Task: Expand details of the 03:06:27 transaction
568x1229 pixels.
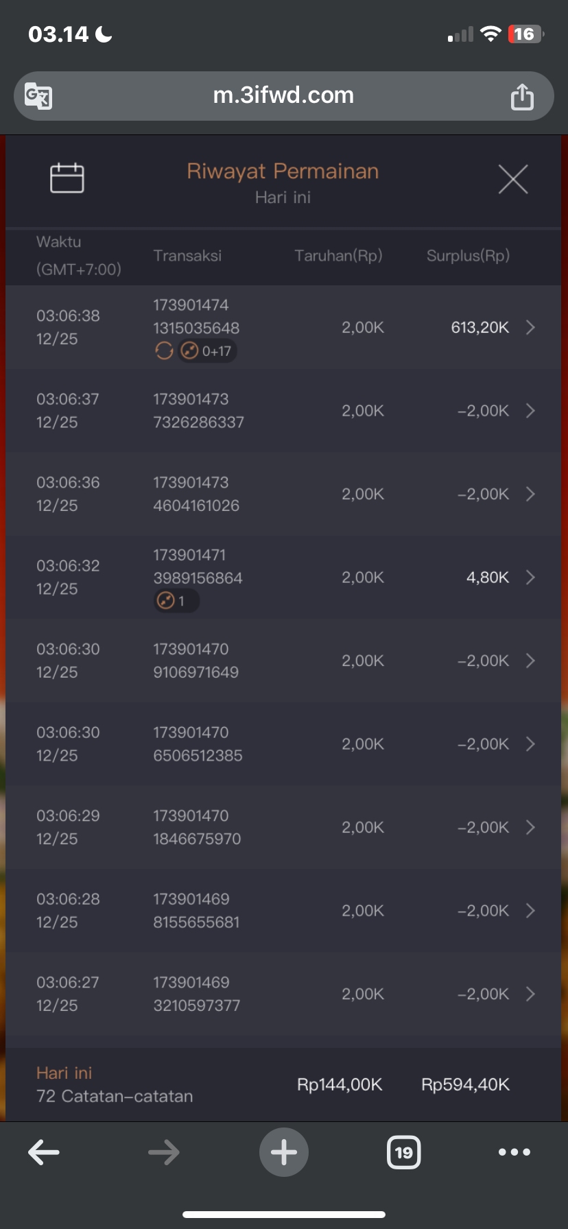Action: (x=530, y=994)
